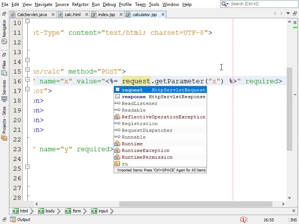Screen dimensions: 299x224
Task: Open the Navigate menu
Action: (43, 4)
